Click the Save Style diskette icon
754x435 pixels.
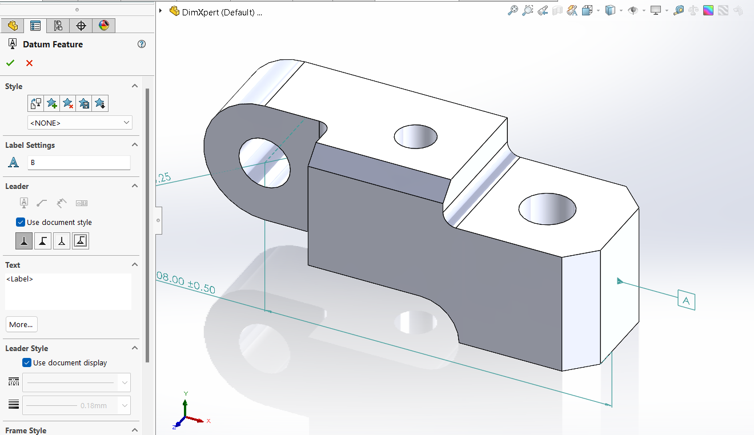tap(83, 103)
